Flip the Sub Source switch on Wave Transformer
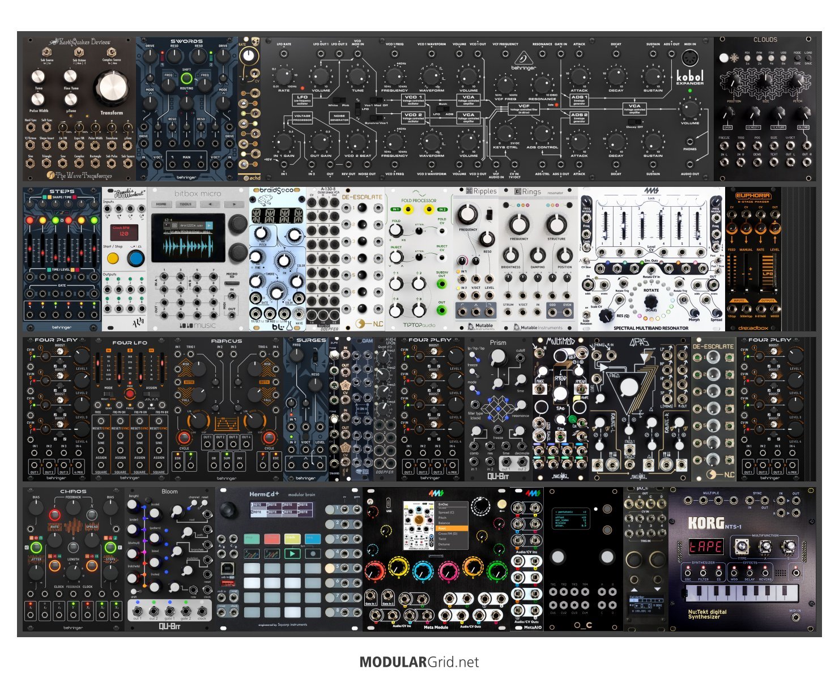The height and width of the screenshot is (674, 839). [47, 52]
